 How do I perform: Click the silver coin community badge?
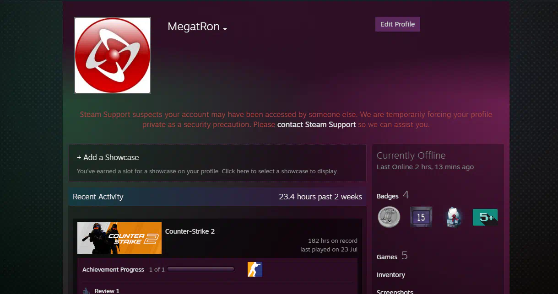tap(389, 217)
